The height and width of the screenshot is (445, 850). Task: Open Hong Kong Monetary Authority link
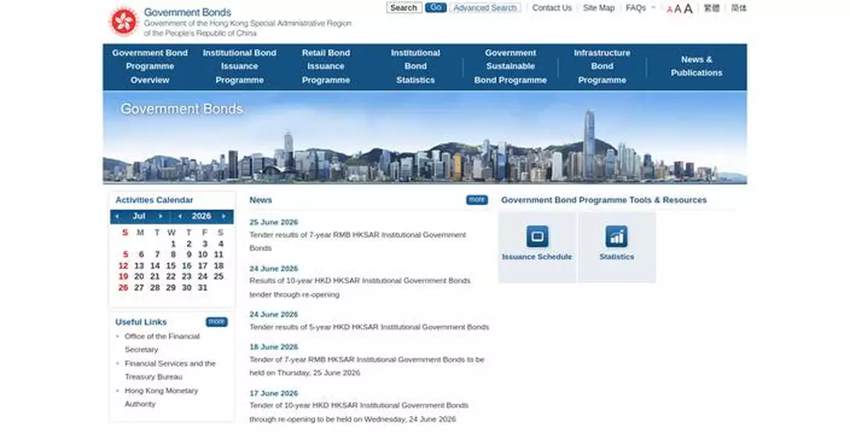point(161,397)
